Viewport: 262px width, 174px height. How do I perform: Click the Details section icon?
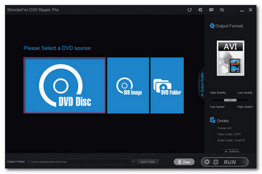(213, 120)
